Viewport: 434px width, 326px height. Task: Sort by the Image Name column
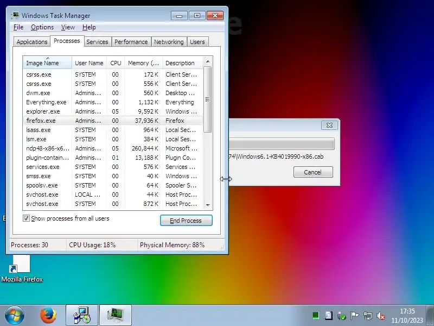point(48,63)
